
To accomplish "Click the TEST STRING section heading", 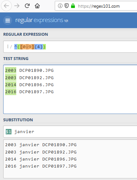I will (16, 58).
